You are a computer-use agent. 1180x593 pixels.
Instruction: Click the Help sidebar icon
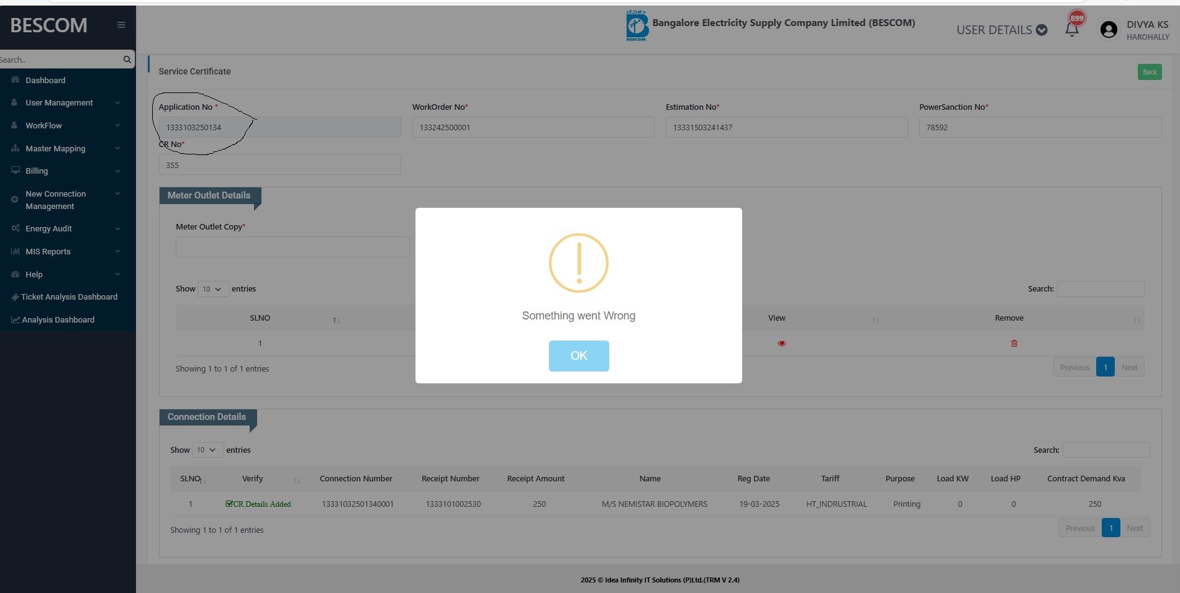click(15, 274)
